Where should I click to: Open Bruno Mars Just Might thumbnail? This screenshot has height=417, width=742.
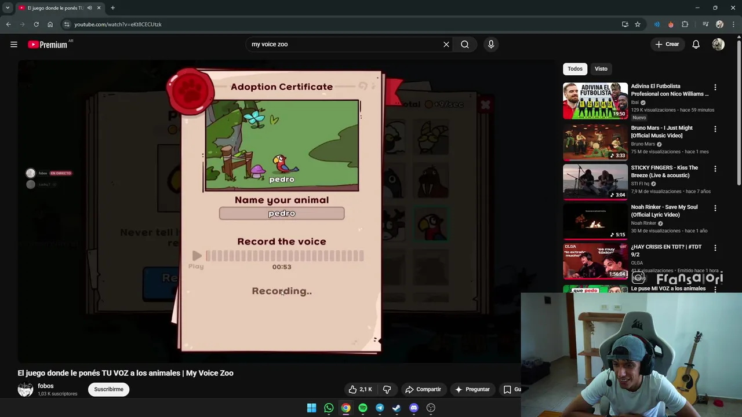(595, 142)
